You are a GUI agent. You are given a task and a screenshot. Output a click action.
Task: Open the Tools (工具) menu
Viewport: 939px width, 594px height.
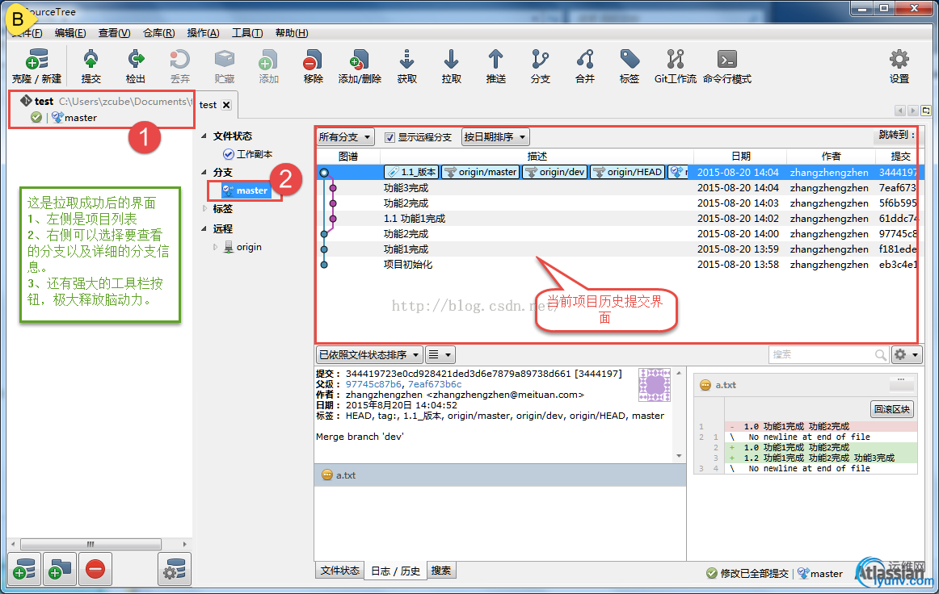[x=247, y=33]
